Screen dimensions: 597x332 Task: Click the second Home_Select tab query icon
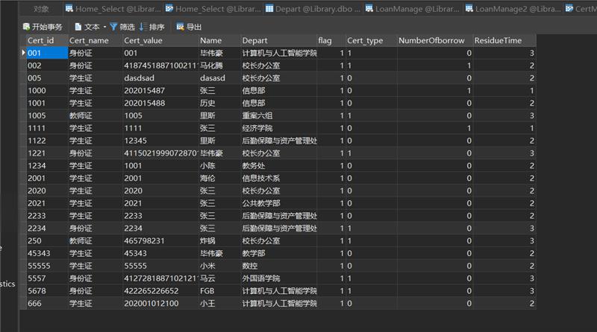(x=169, y=8)
